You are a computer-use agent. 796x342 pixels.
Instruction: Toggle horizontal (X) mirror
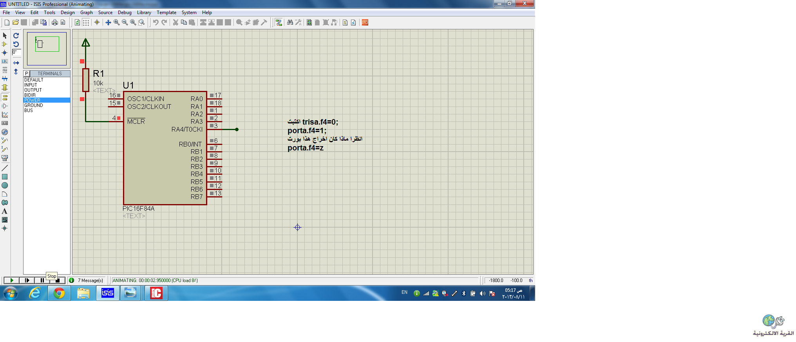[x=16, y=63]
